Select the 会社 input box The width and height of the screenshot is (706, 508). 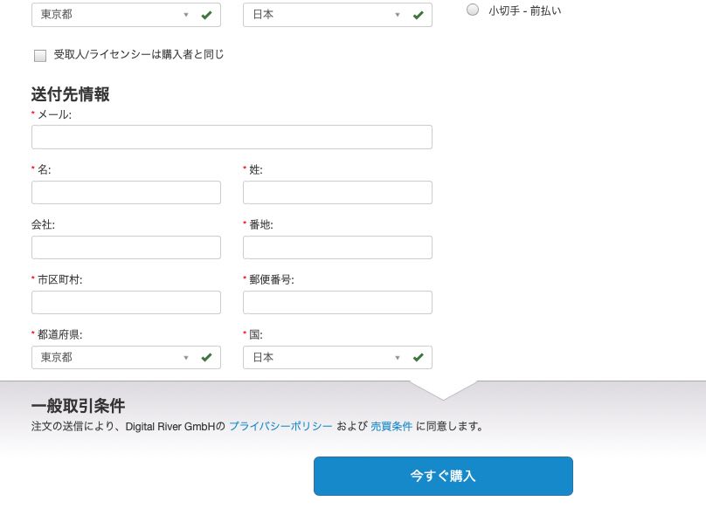click(126, 247)
